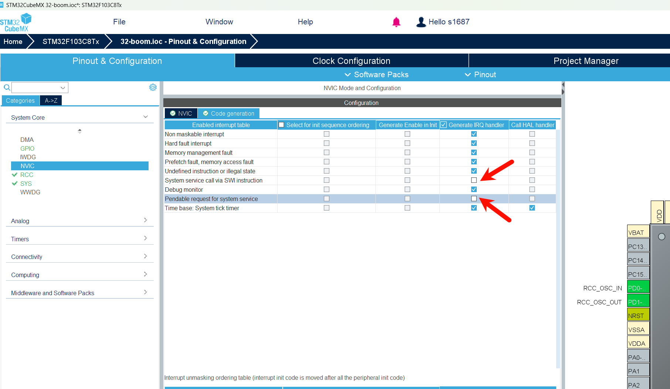Select the Categories view tab
The image size is (670, 389).
tap(20, 100)
